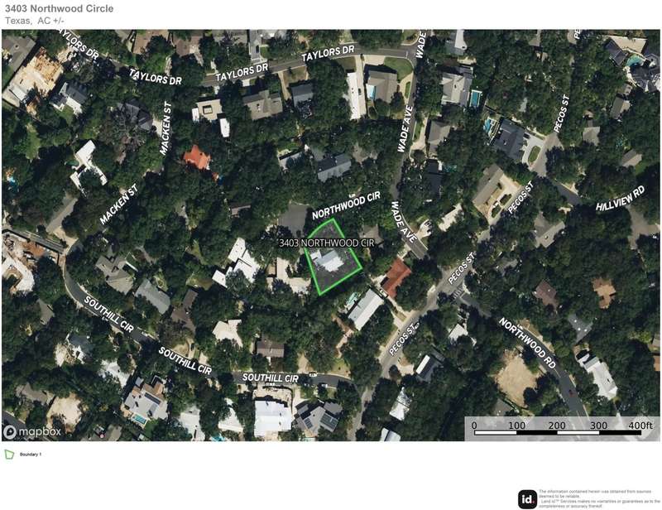
Task: Select the Boundary 1 legend label
Action: click(x=29, y=455)
